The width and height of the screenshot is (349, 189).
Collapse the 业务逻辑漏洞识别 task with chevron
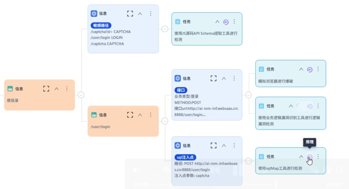point(291,106)
